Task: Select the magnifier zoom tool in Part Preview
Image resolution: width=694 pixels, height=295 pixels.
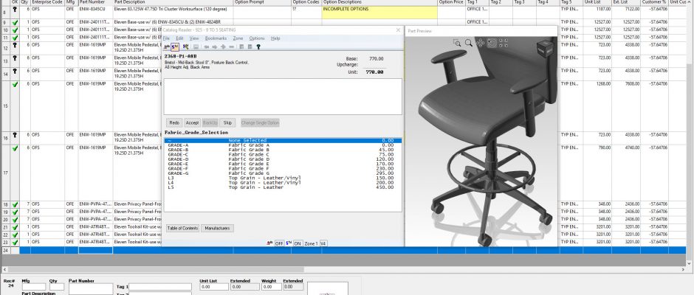Action: click(x=469, y=44)
